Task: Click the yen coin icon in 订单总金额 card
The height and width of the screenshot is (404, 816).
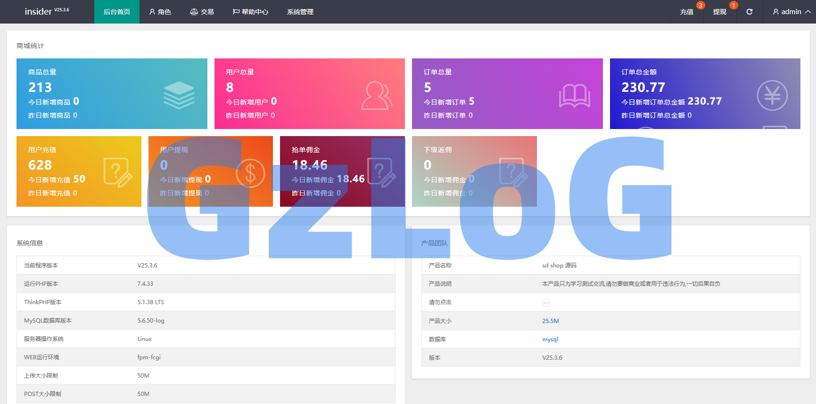Action: pyautogui.click(x=772, y=96)
